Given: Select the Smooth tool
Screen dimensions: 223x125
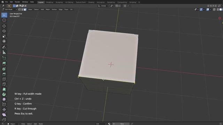Looking at the screenshot, I should pos(4,99).
